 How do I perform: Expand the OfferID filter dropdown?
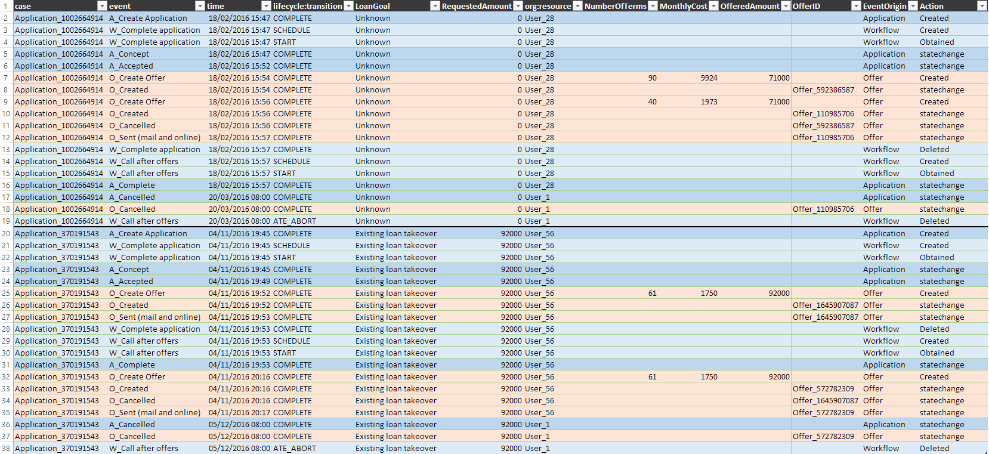(856, 6)
